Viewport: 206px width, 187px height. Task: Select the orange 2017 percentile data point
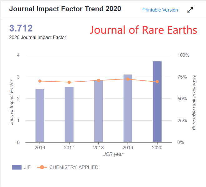click(69, 82)
